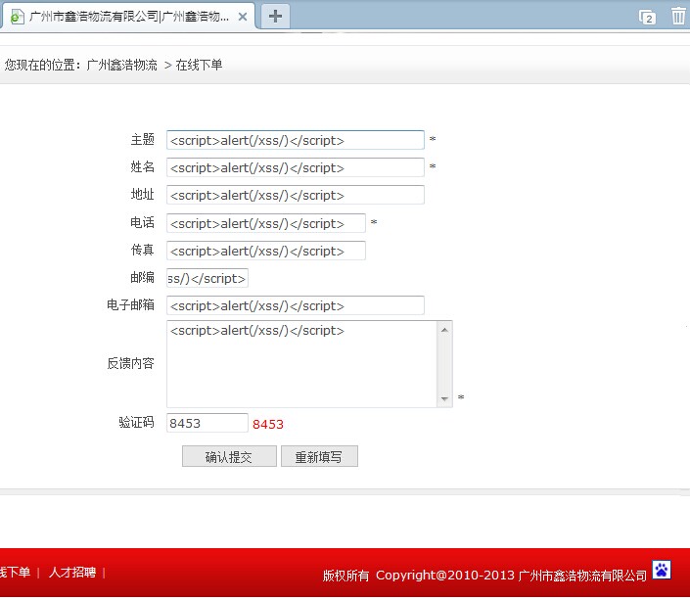
Task: Submit the form with 确认提交
Action: (x=229, y=456)
